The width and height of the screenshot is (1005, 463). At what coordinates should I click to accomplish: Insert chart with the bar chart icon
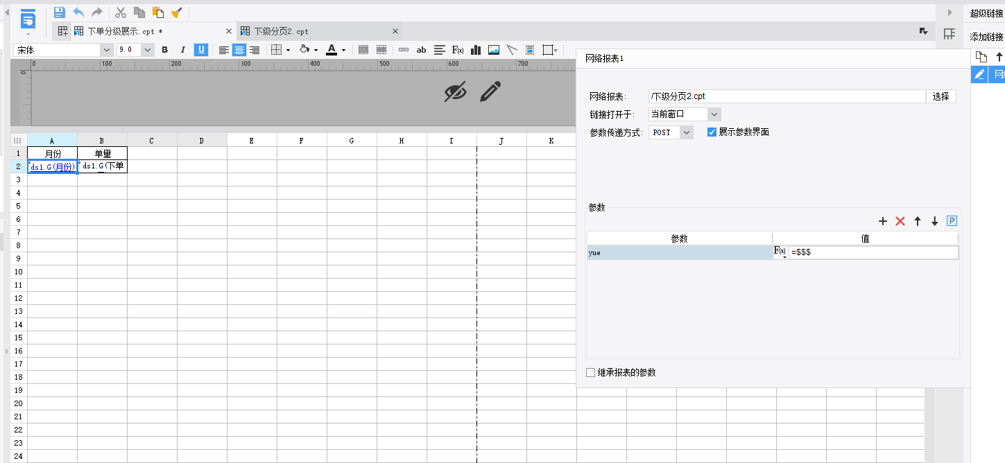pos(476,50)
